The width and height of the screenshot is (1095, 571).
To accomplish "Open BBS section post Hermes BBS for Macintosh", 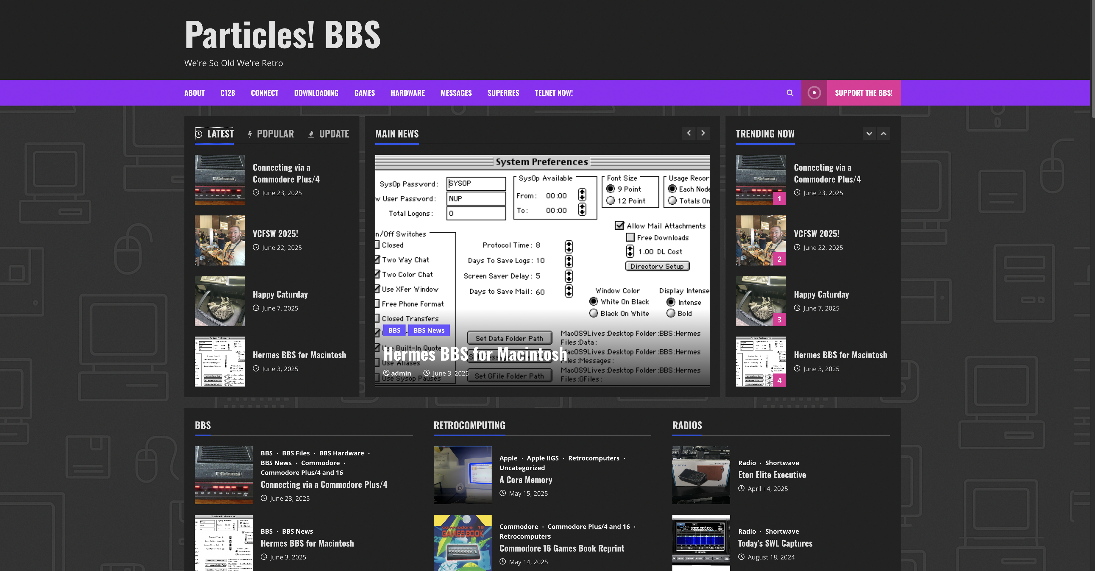I will point(307,543).
